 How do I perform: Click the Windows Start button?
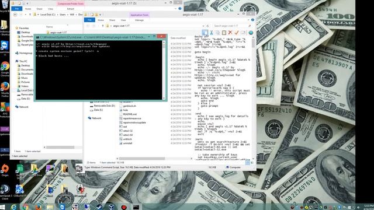pos(2,207)
